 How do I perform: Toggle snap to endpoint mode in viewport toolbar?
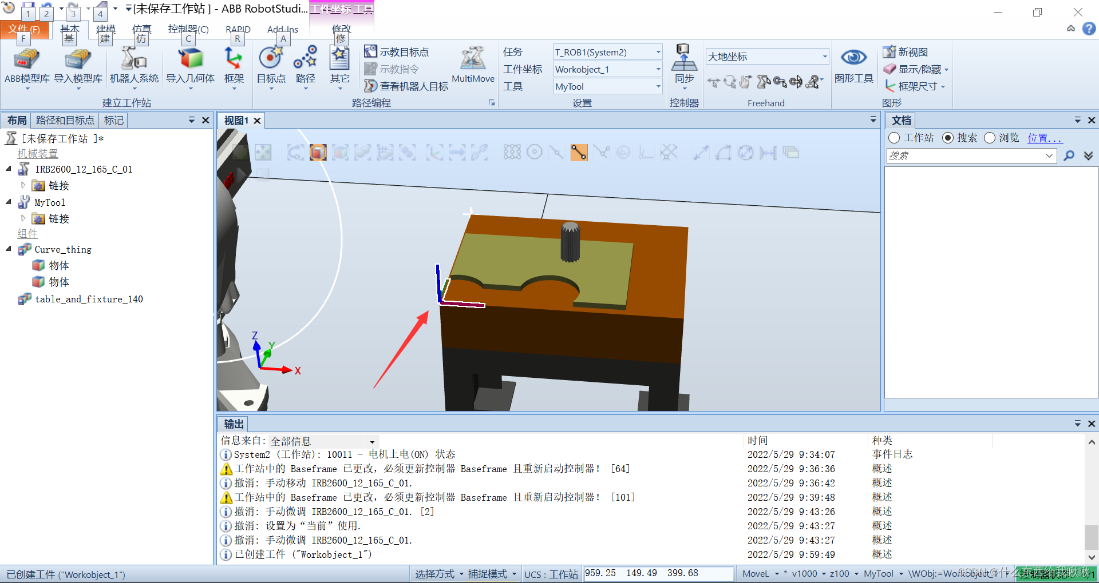tap(579, 153)
